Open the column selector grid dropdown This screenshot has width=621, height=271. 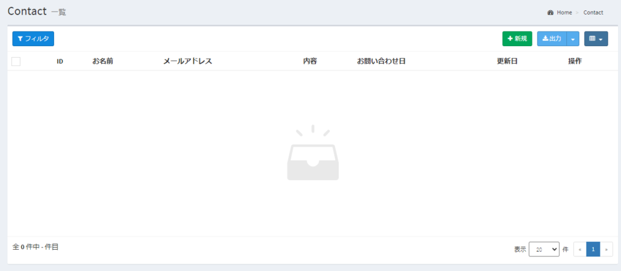596,39
